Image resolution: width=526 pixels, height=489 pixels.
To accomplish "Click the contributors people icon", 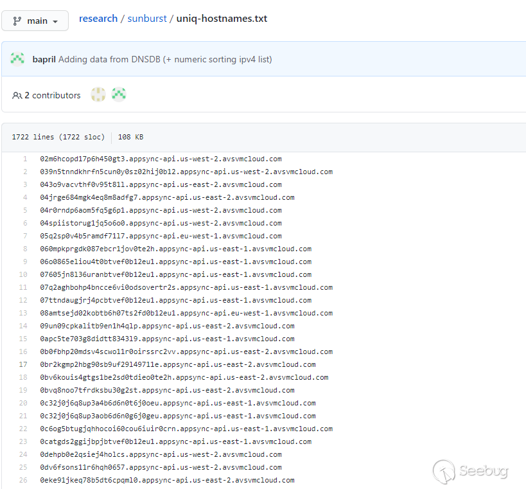I will (17, 96).
